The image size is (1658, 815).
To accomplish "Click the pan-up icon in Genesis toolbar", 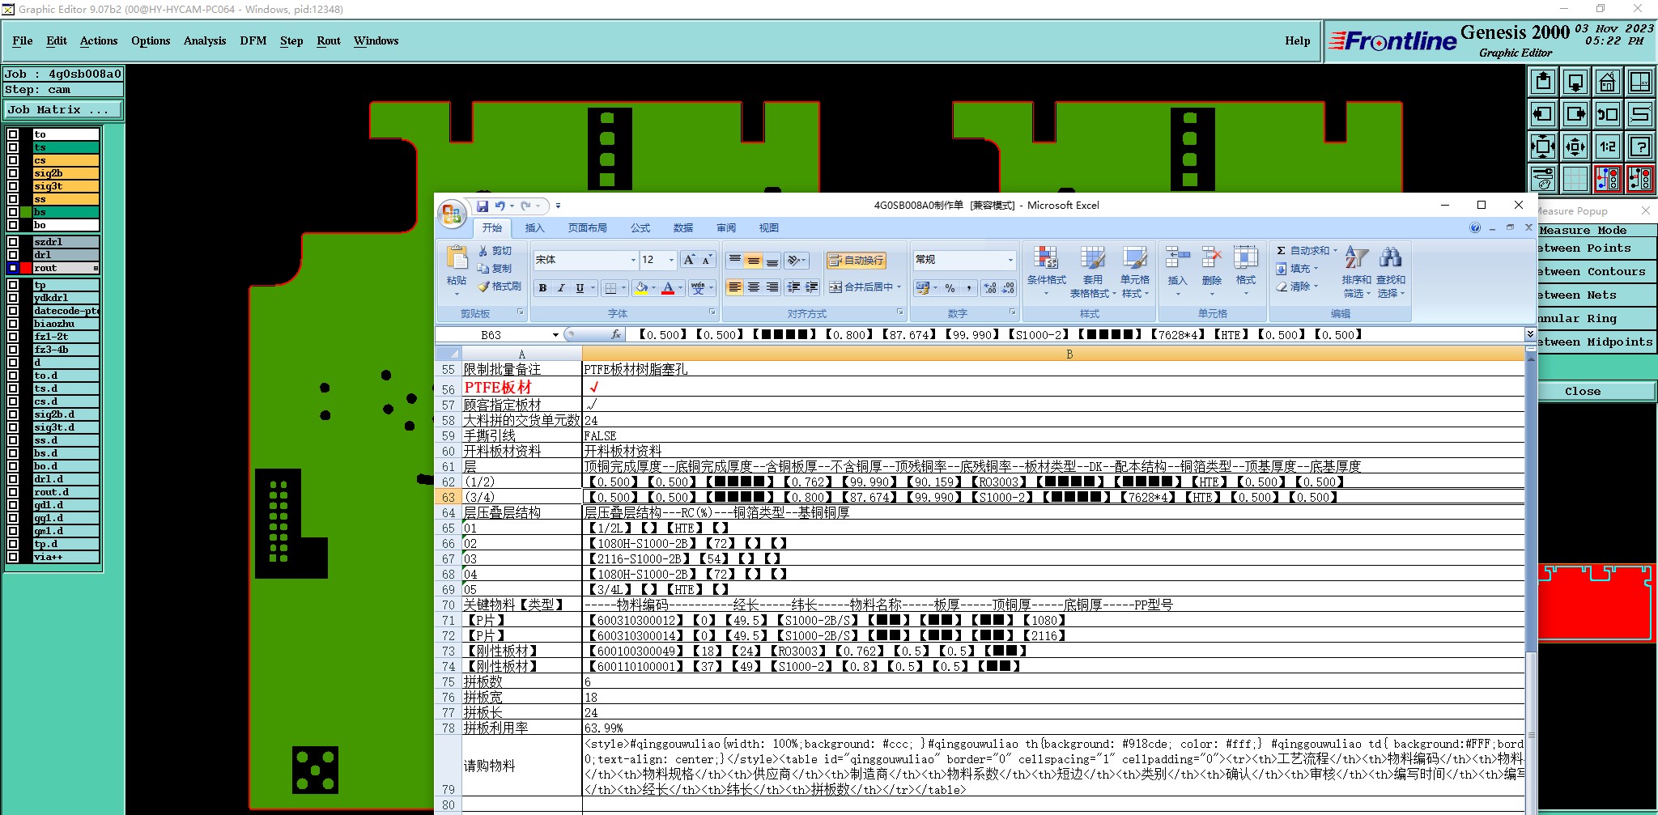I will 1543,82.
